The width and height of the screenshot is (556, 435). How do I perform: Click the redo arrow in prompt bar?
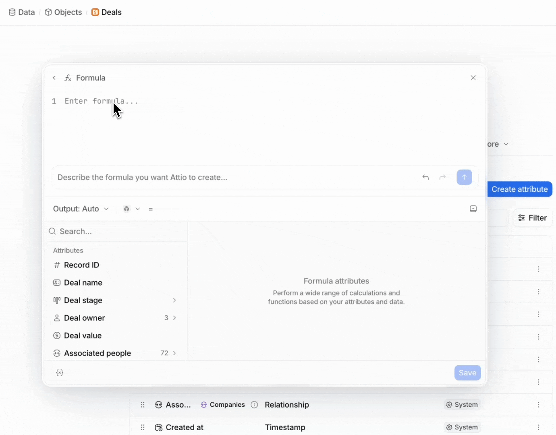442,177
